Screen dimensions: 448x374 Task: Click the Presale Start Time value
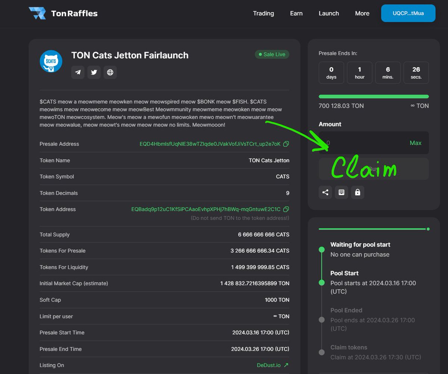coord(261,333)
